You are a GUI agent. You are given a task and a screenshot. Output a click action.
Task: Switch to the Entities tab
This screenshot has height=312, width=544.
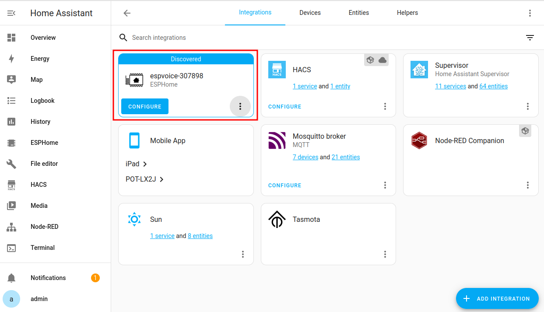pos(359,13)
